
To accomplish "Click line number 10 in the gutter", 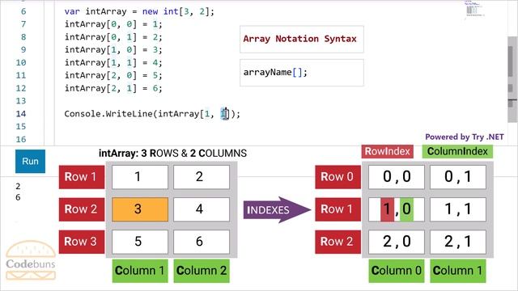I will (21, 63).
